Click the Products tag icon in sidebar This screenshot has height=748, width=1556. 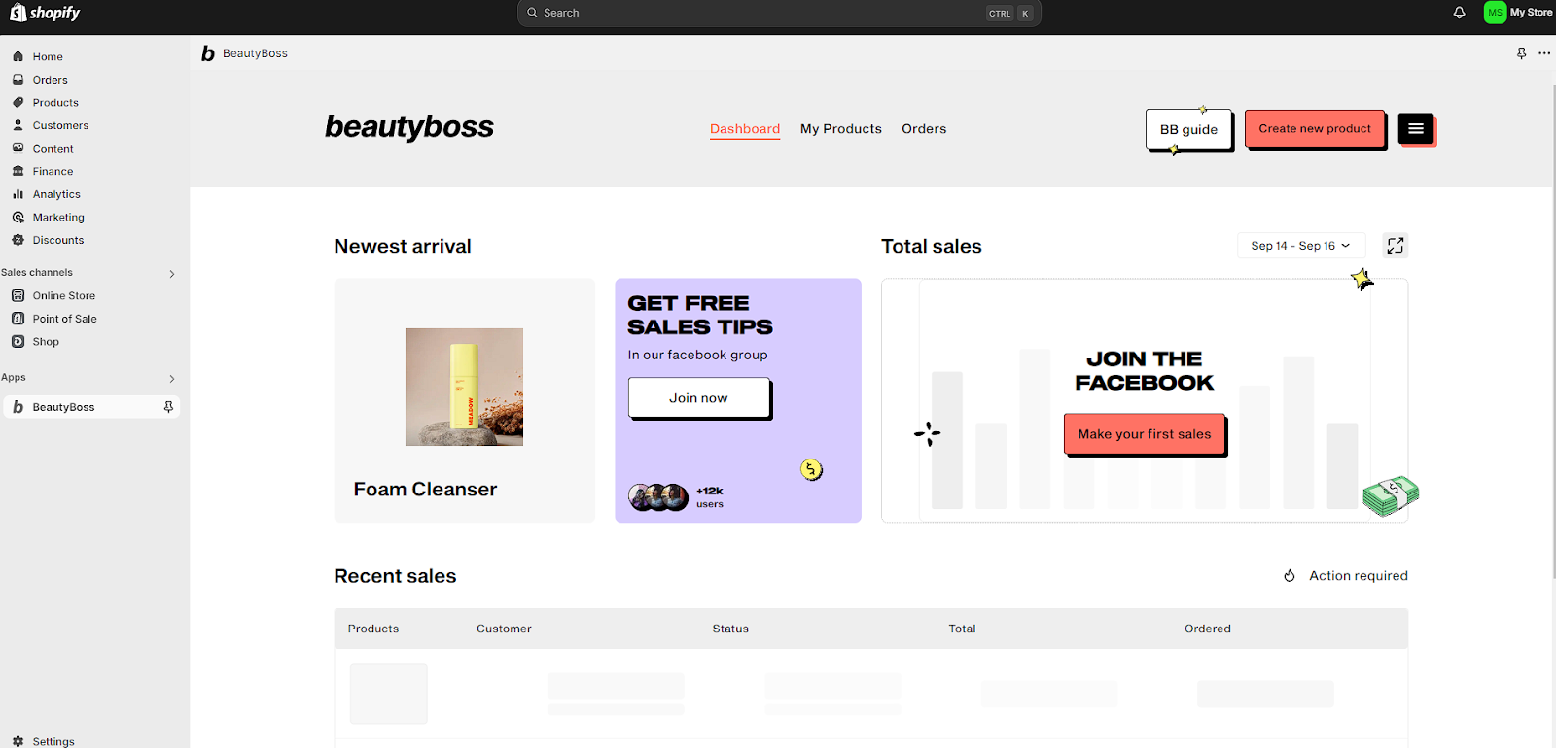(x=18, y=102)
